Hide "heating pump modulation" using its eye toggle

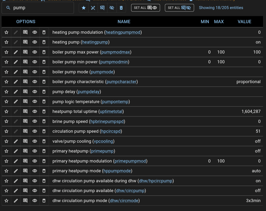35,32
